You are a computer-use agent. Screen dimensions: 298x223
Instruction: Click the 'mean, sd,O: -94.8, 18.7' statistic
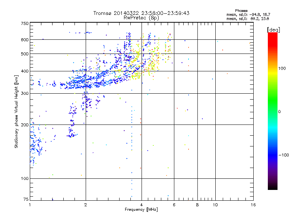click(x=248, y=15)
